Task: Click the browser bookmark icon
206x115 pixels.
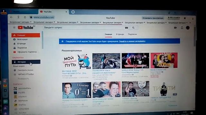Action: click(x=185, y=18)
